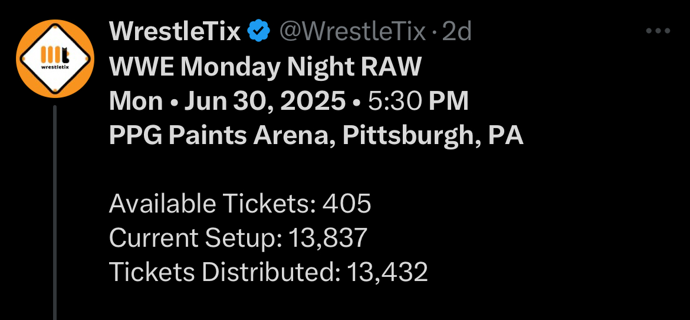Click the PPG Paints Arena venue text
This screenshot has width=690, height=320.
coord(221,136)
